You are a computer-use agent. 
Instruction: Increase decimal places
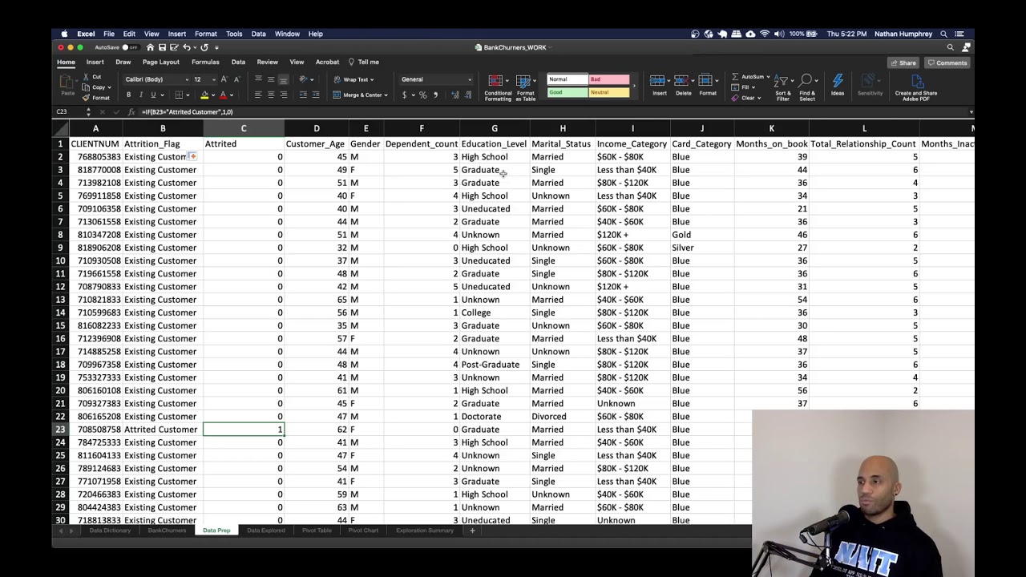click(x=455, y=95)
